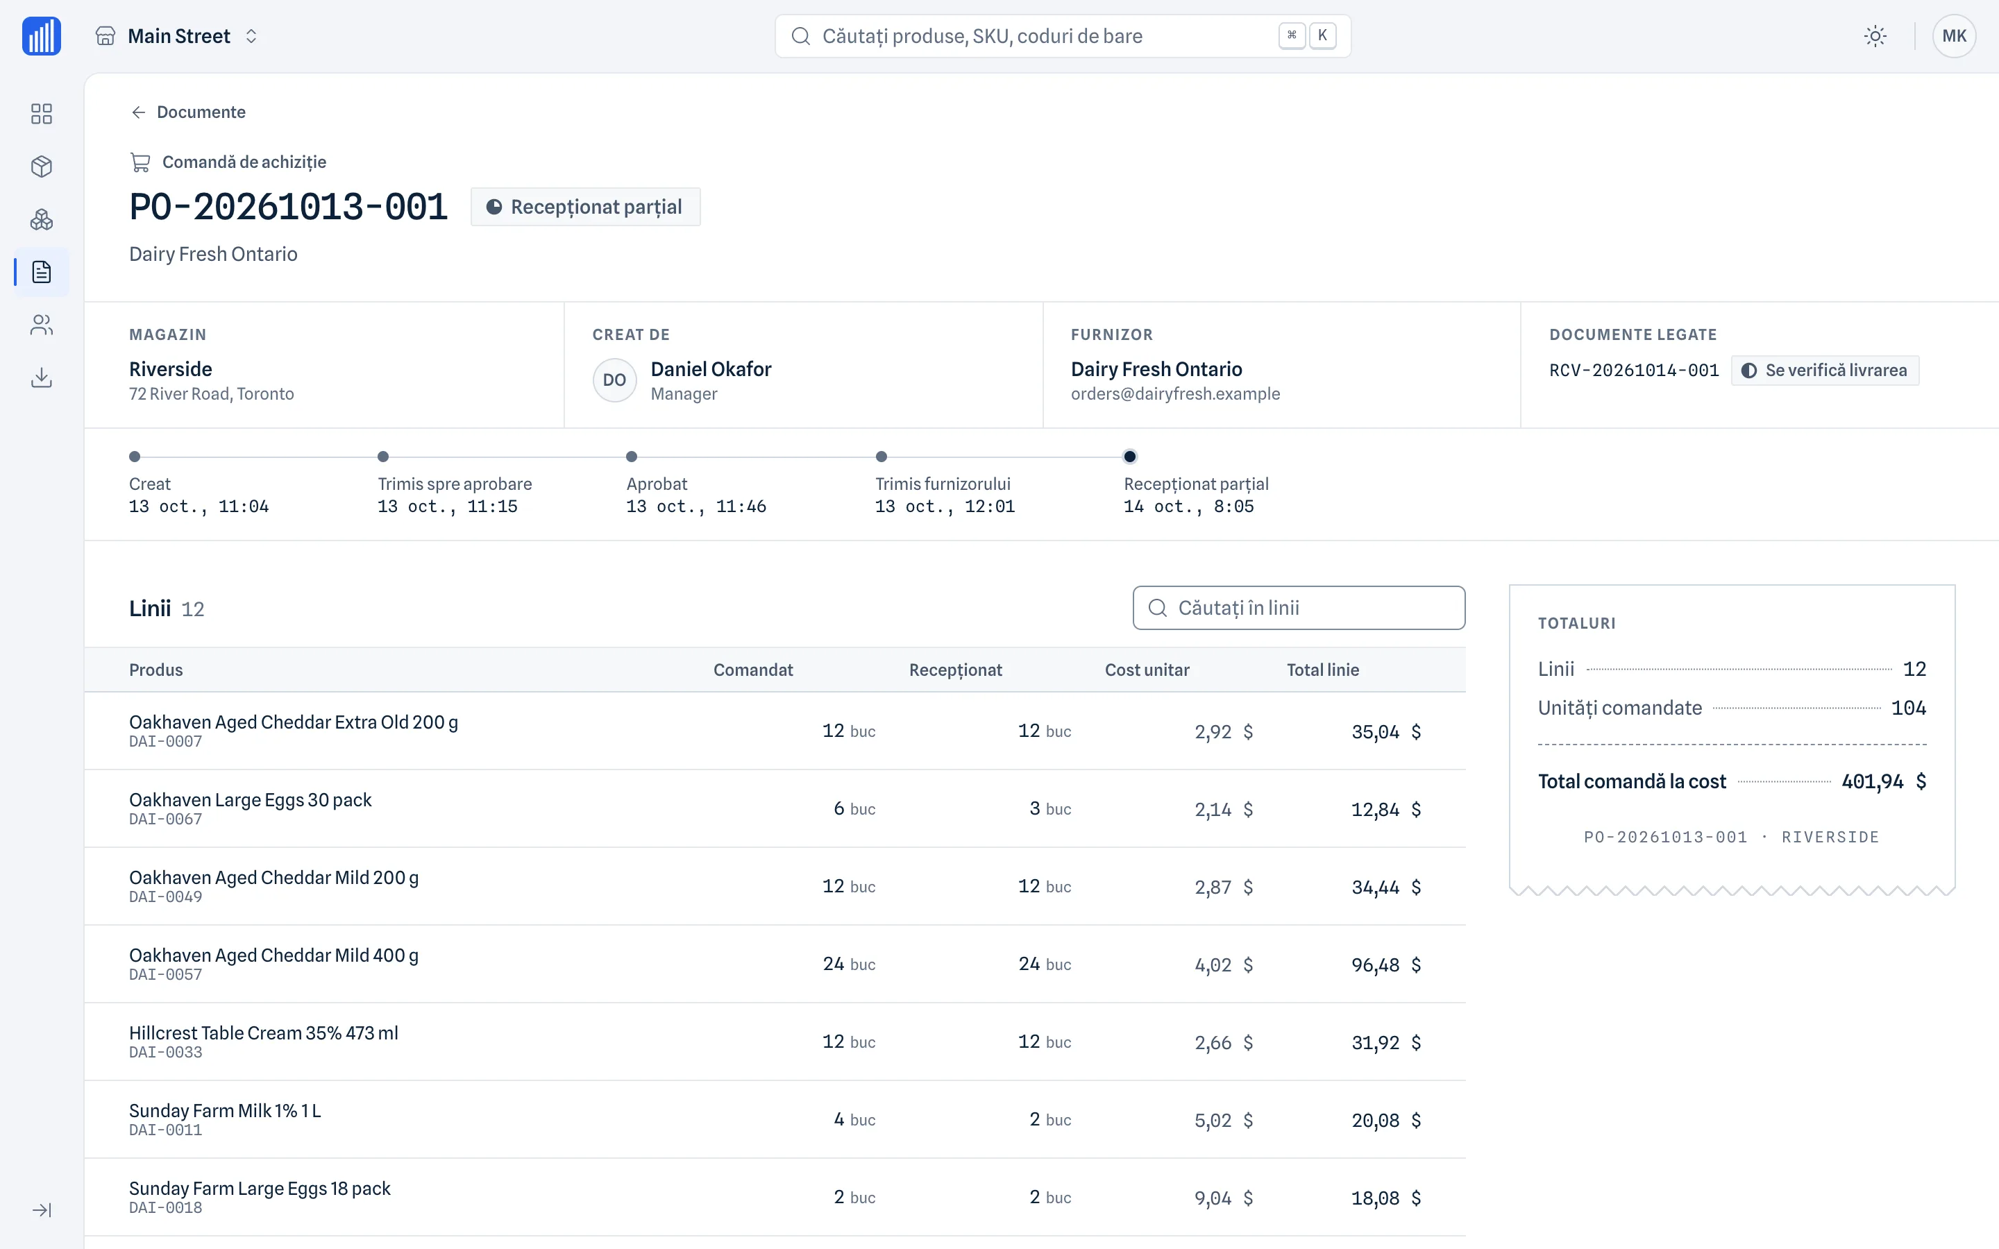Open the Main Street store switcher
Screen dimensions: 1999x1249
pos(177,36)
